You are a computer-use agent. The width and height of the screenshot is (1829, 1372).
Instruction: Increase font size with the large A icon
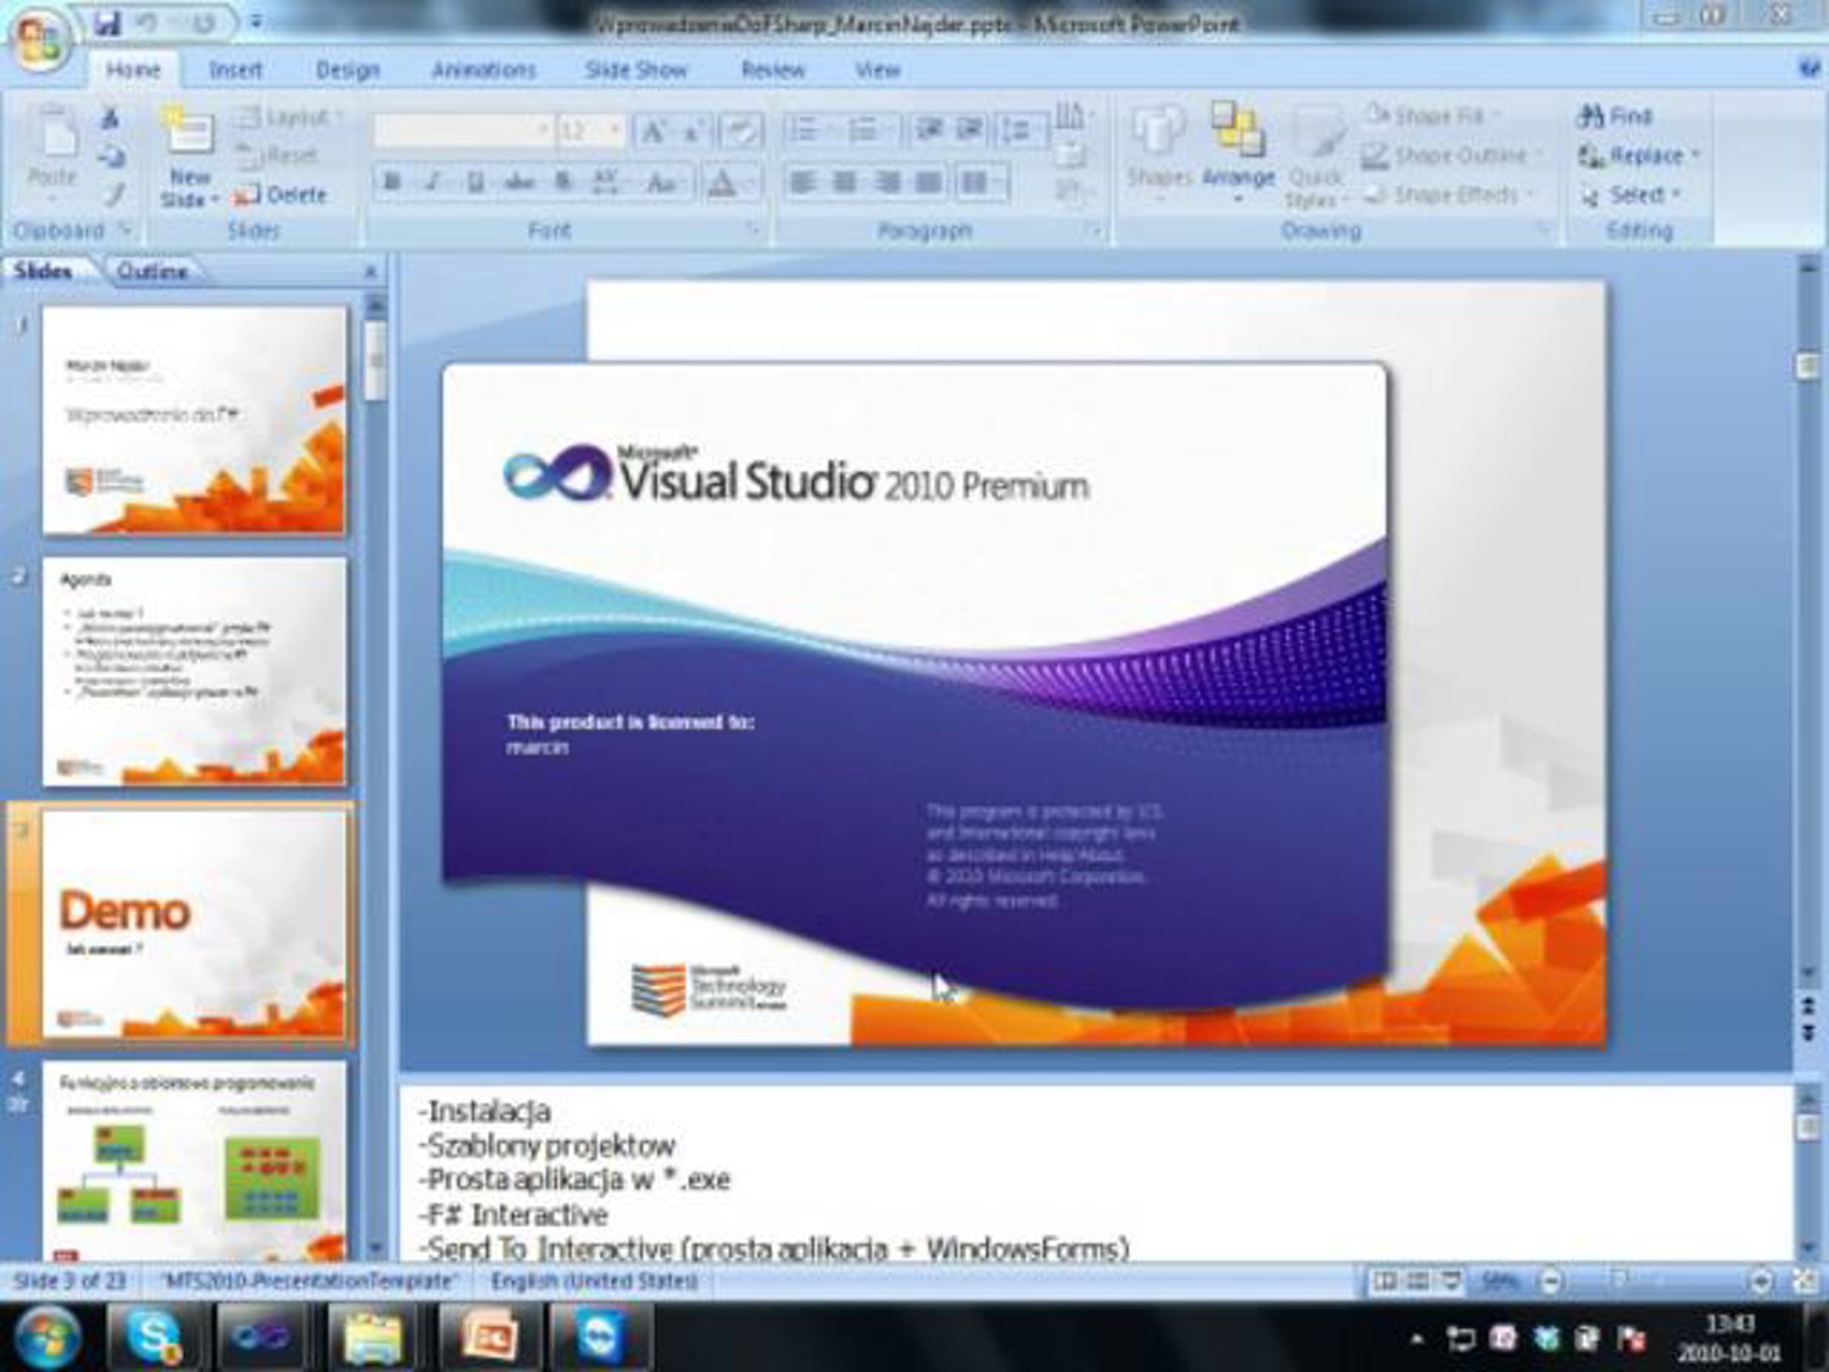653,132
